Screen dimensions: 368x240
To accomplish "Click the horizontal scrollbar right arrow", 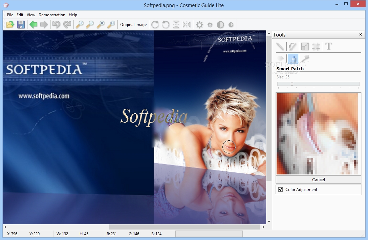I will [x=263, y=227].
